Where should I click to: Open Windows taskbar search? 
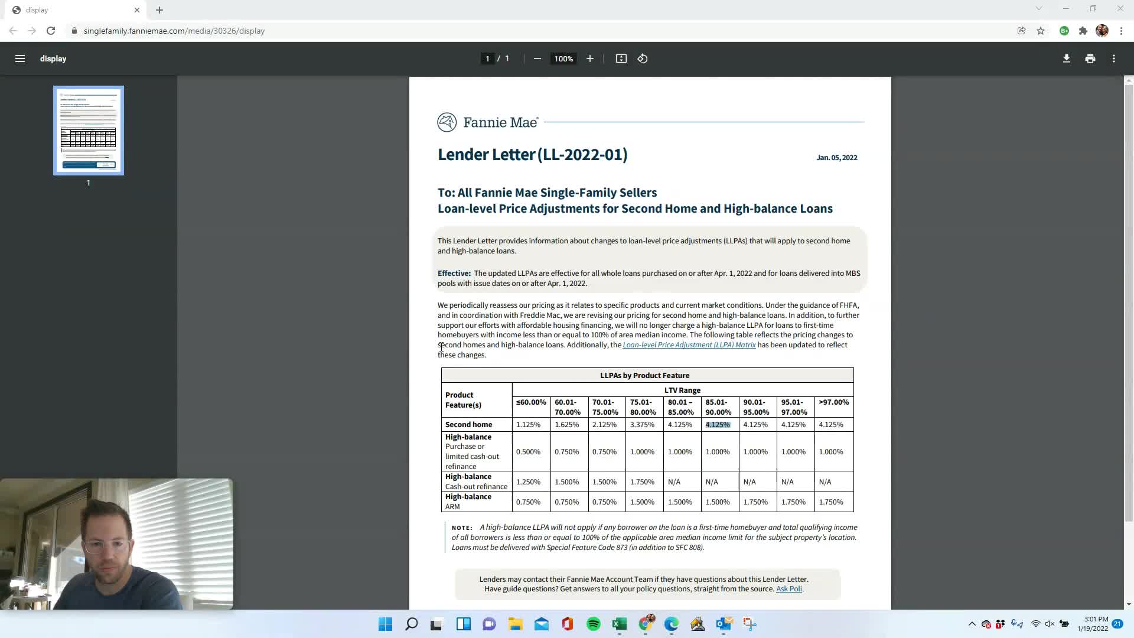pos(412,624)
